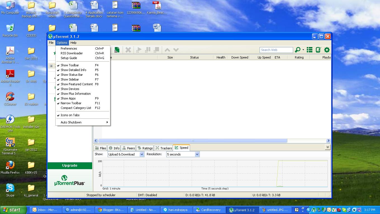This screenshot has height=214, width=380.
Task: Expand the Auto Shutdown submenu
Action: (x=83, y=122)
